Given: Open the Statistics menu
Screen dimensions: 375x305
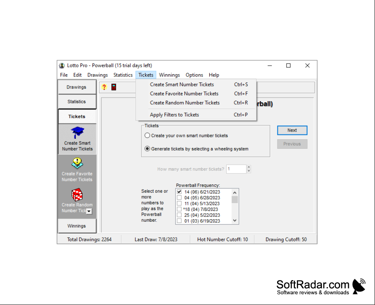Looking at the screenshot, I should pos(123,75).
